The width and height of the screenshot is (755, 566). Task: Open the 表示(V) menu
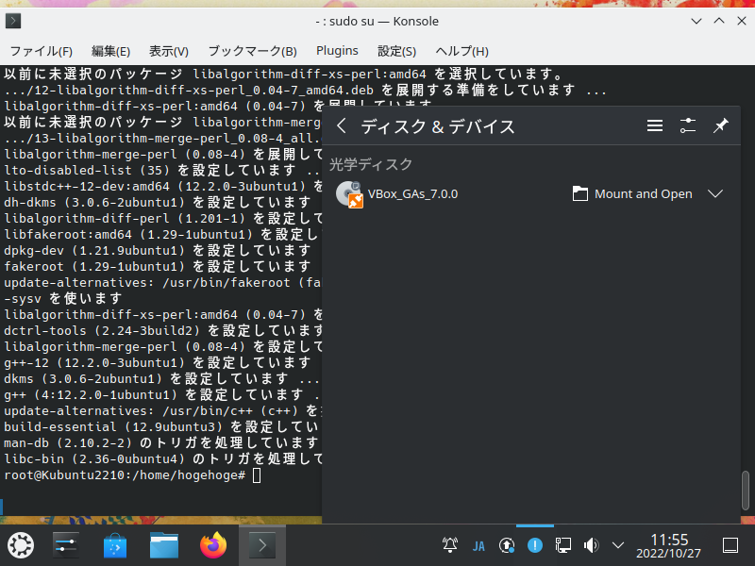[x=169, y=51]
